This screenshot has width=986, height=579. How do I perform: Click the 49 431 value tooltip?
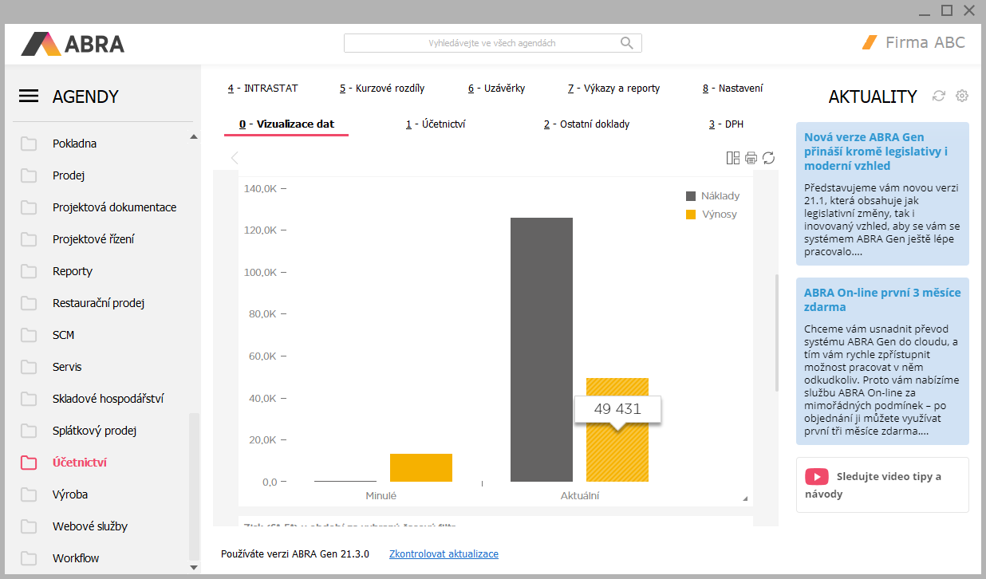click(617, 409)
